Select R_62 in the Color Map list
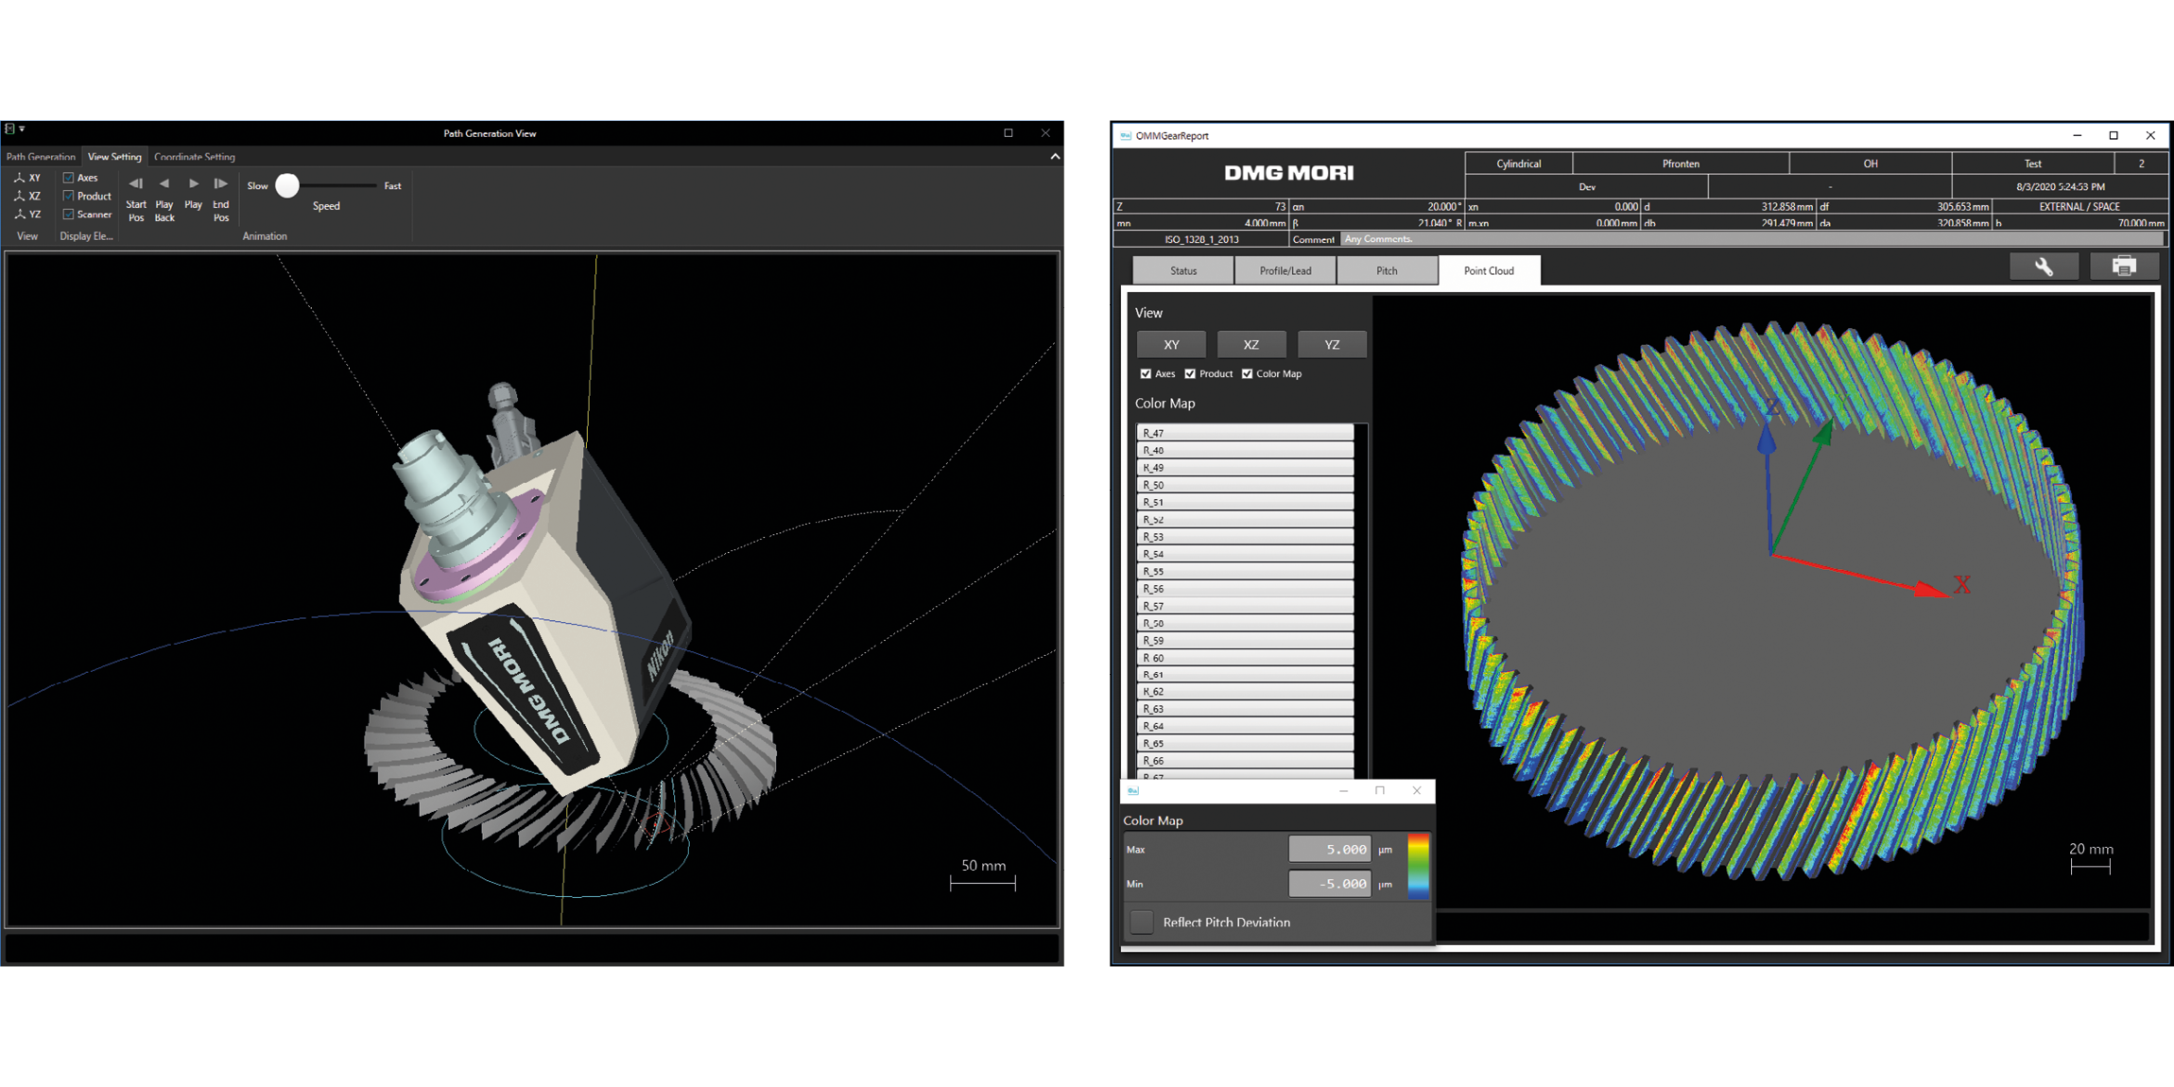This screenshot has height=1087, width=2174. pos(1245,692)
